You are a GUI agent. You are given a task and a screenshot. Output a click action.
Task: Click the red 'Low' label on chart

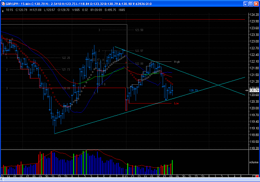click(x=176, y=103)
